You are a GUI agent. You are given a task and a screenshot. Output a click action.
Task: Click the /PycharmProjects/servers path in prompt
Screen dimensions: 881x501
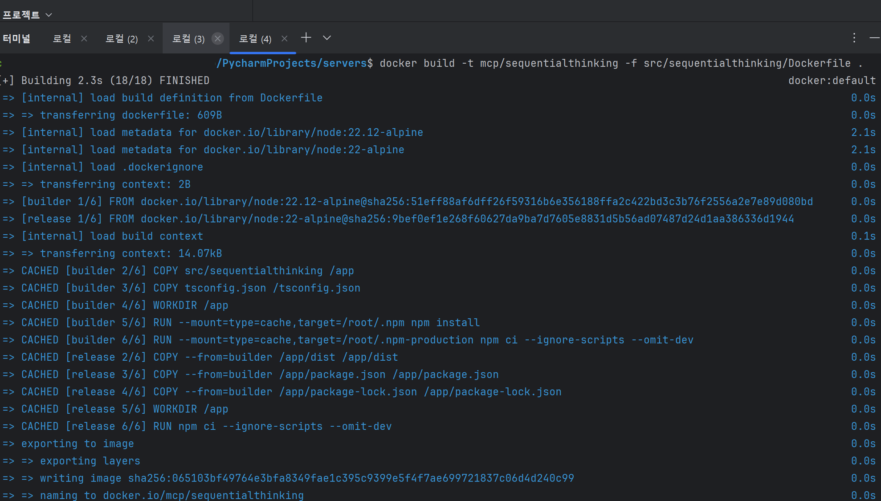[x=294, y=63]
